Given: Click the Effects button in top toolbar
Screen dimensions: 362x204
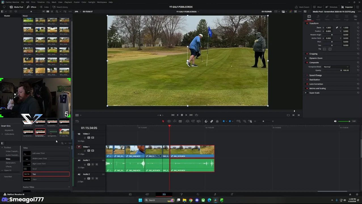Looking at the screenshot, I should pyautogui.click(x=32, y=7).
